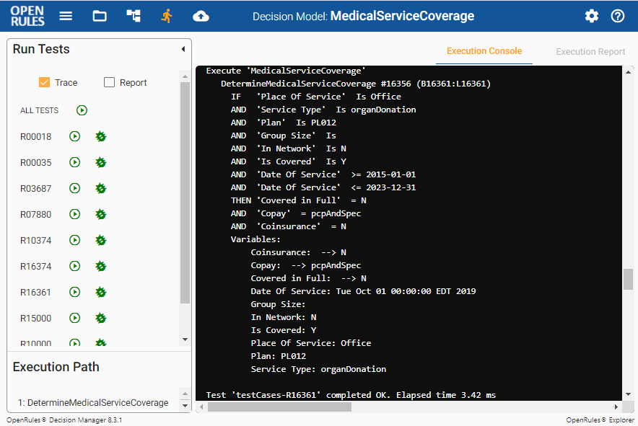
Task: Switch to Execution Report tab
Action: (x=590, y=52)
